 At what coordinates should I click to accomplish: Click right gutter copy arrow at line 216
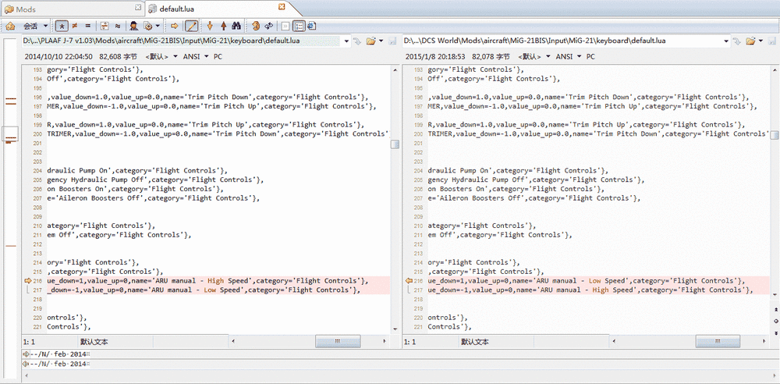(409, 281)
